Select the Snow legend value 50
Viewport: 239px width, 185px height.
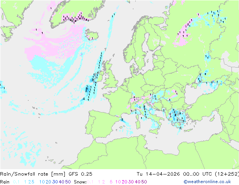[x=144, y=182]
